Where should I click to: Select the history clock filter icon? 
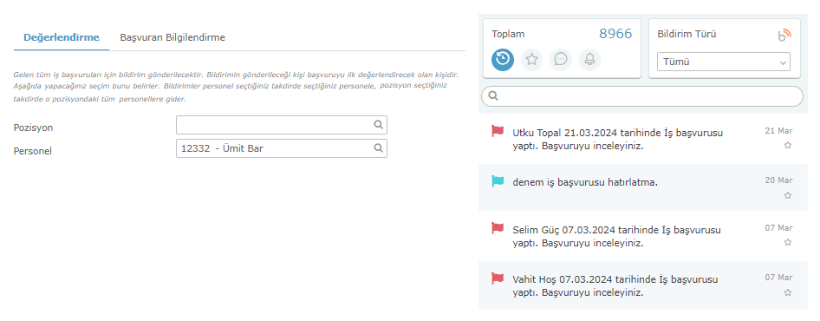click(x=503, y=60)
